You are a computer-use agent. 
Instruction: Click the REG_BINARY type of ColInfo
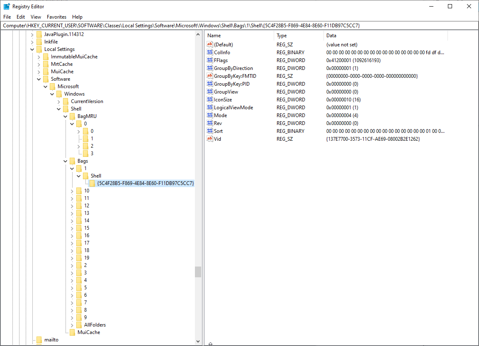(x=291, y=53)
